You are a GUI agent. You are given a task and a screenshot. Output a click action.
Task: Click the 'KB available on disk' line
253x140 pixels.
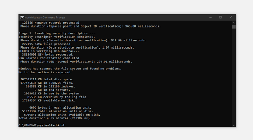pos(48,100)
